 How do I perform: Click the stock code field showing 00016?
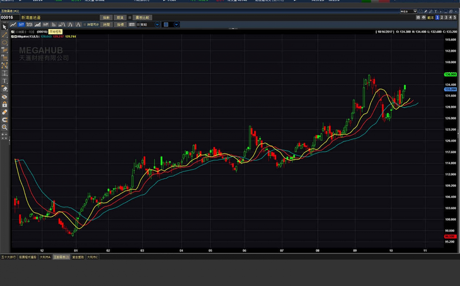[x=10, y=17]
